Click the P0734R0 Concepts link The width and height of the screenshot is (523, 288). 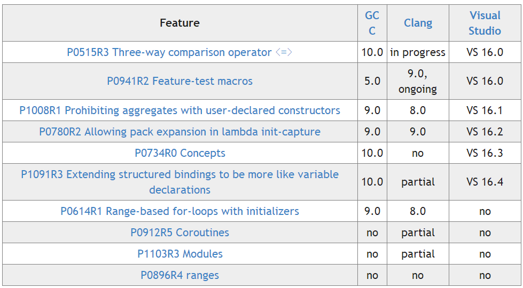pyautogui.click(x=179, y=153)
